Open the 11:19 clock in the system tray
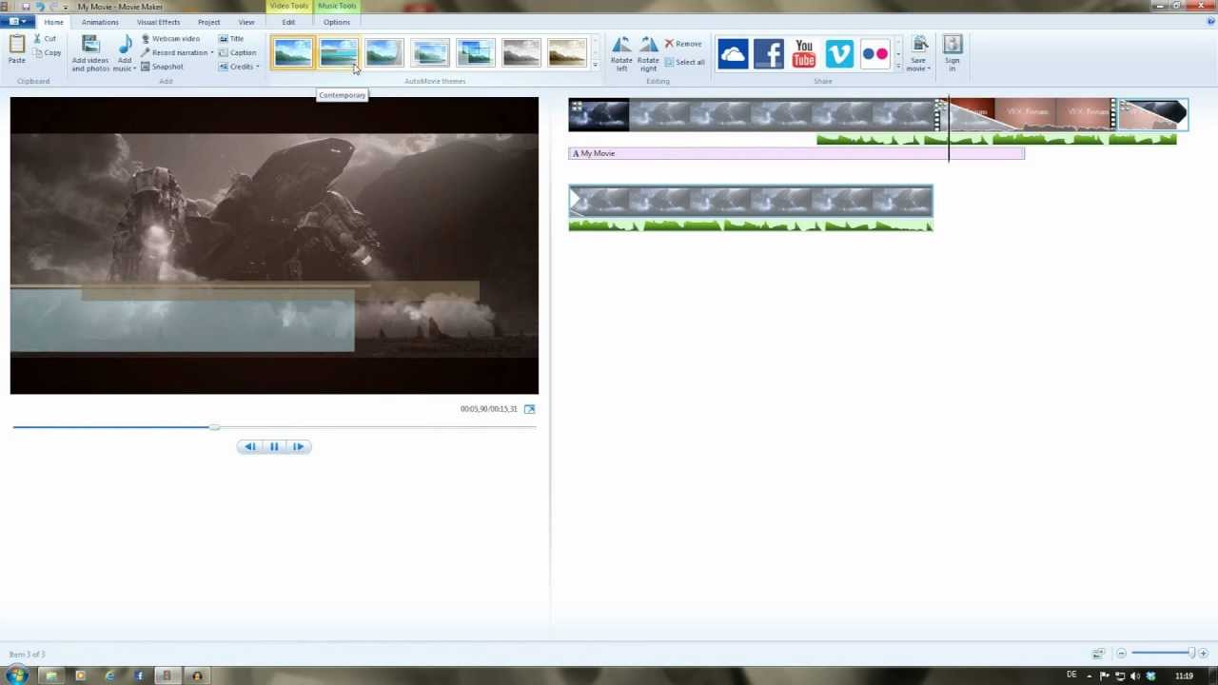 (x=1184, y=675)
